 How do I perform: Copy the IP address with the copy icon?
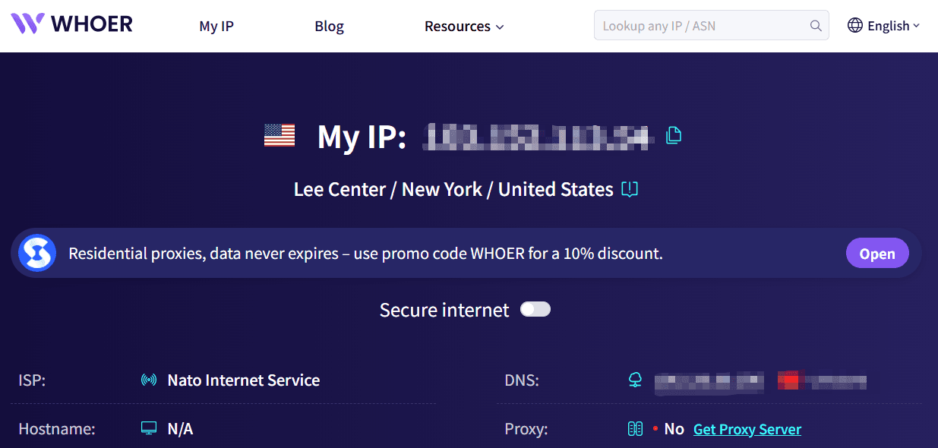[674, 135]
